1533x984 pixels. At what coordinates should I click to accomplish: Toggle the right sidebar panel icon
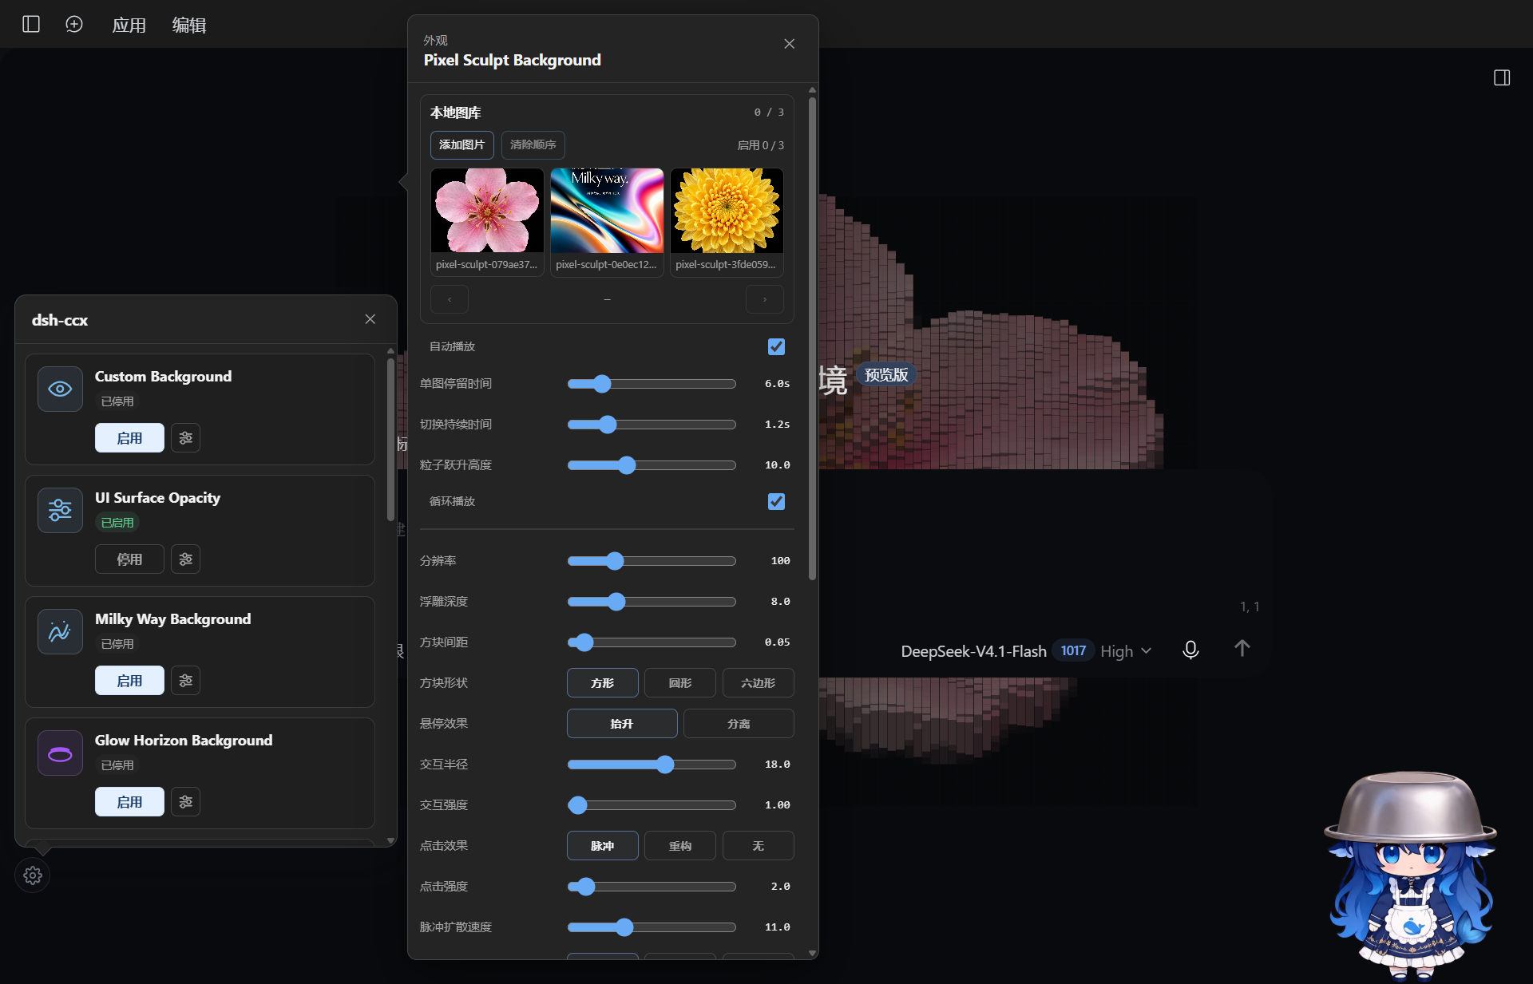1502,77
